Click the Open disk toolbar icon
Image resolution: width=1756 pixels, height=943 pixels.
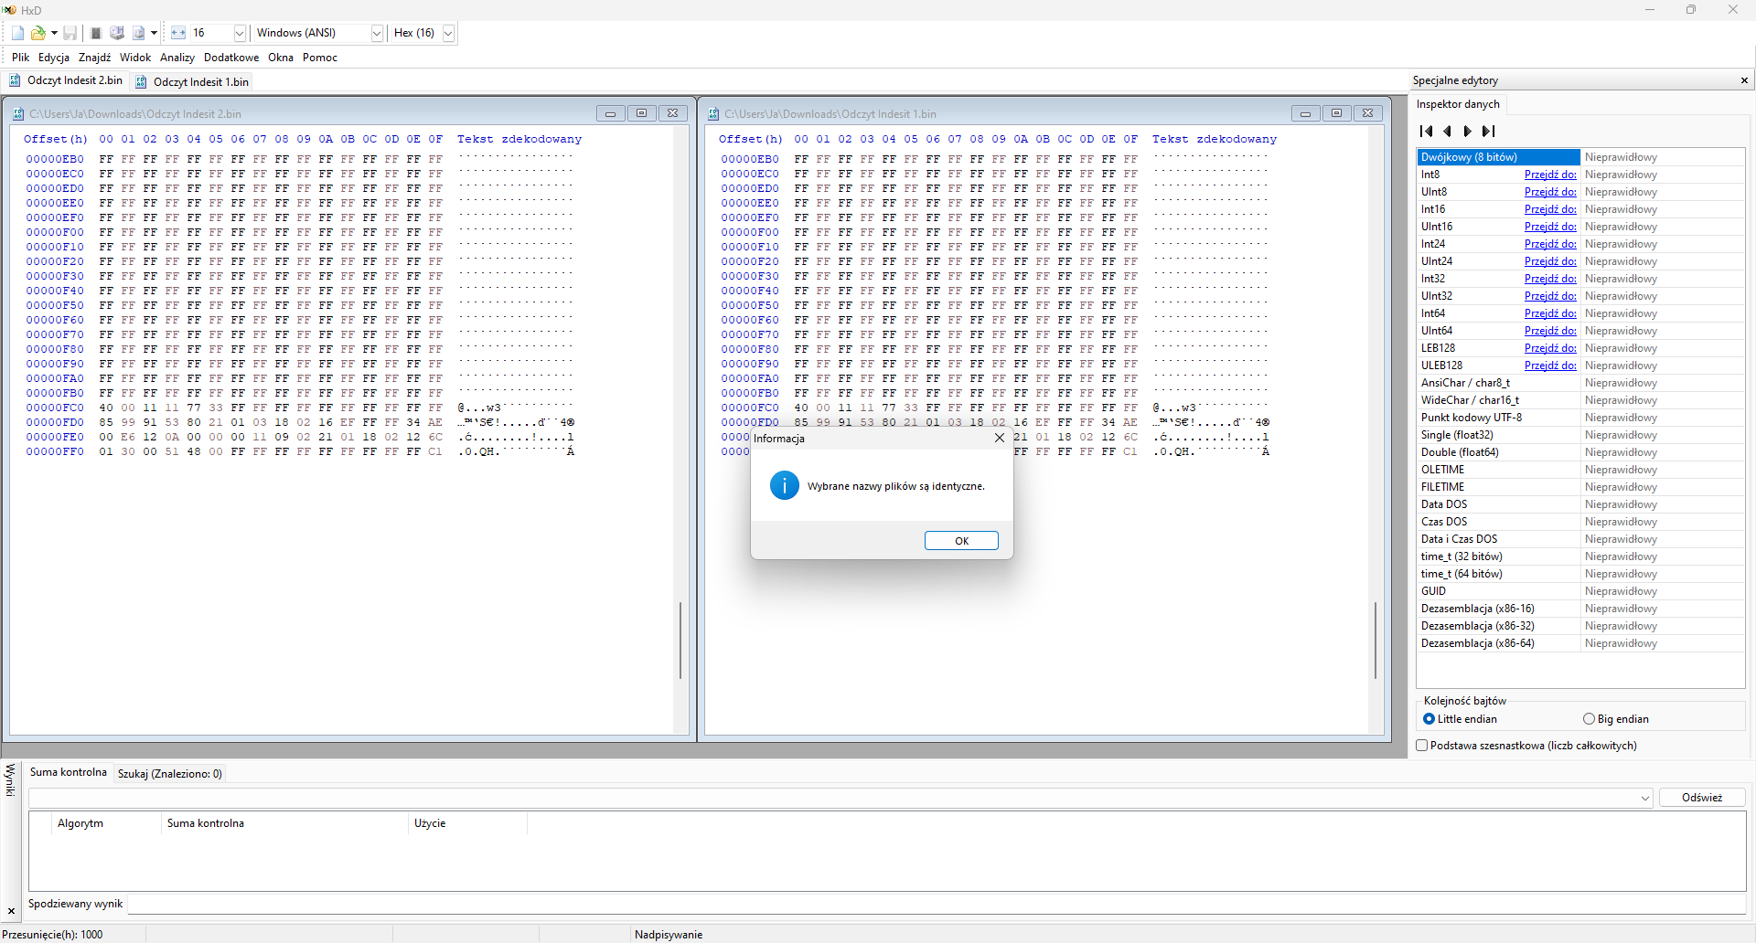tap(117, 33)
